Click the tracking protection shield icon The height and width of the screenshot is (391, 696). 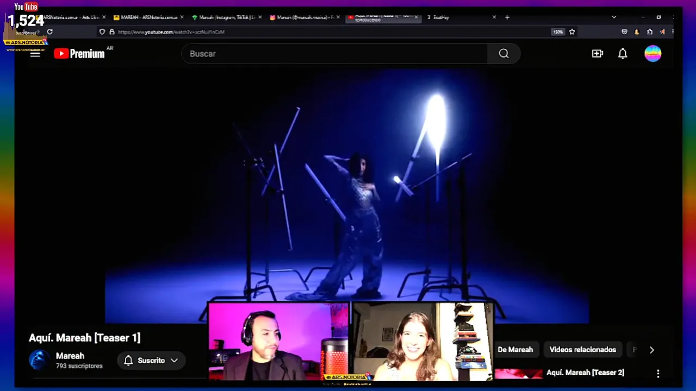point(102,32)
